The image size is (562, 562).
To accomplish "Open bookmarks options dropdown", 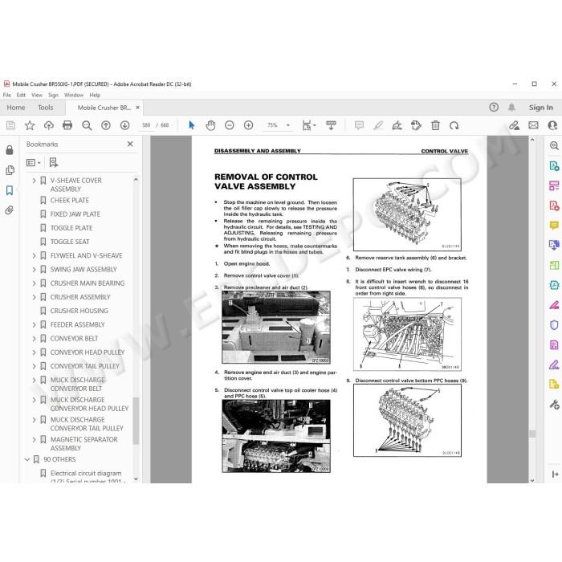I will (33, 163).
